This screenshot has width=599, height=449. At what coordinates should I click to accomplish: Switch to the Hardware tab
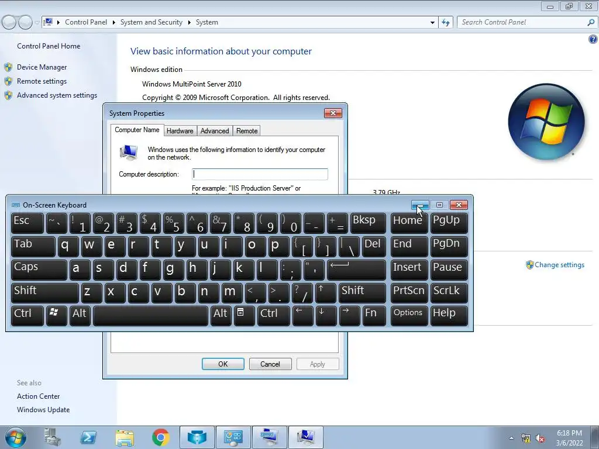pyautogui.click(x=180, y=131)
